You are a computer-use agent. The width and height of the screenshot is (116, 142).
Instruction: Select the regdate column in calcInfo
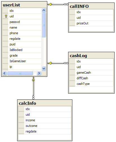coord(45,131)
